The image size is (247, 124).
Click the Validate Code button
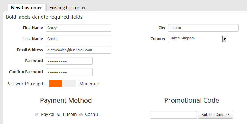point(215,115)
